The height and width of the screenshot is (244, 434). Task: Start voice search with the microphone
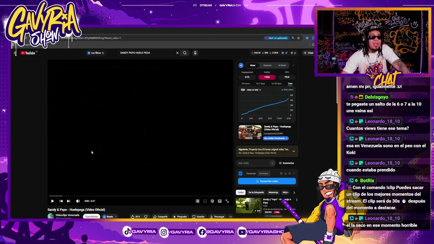[195, 53]
